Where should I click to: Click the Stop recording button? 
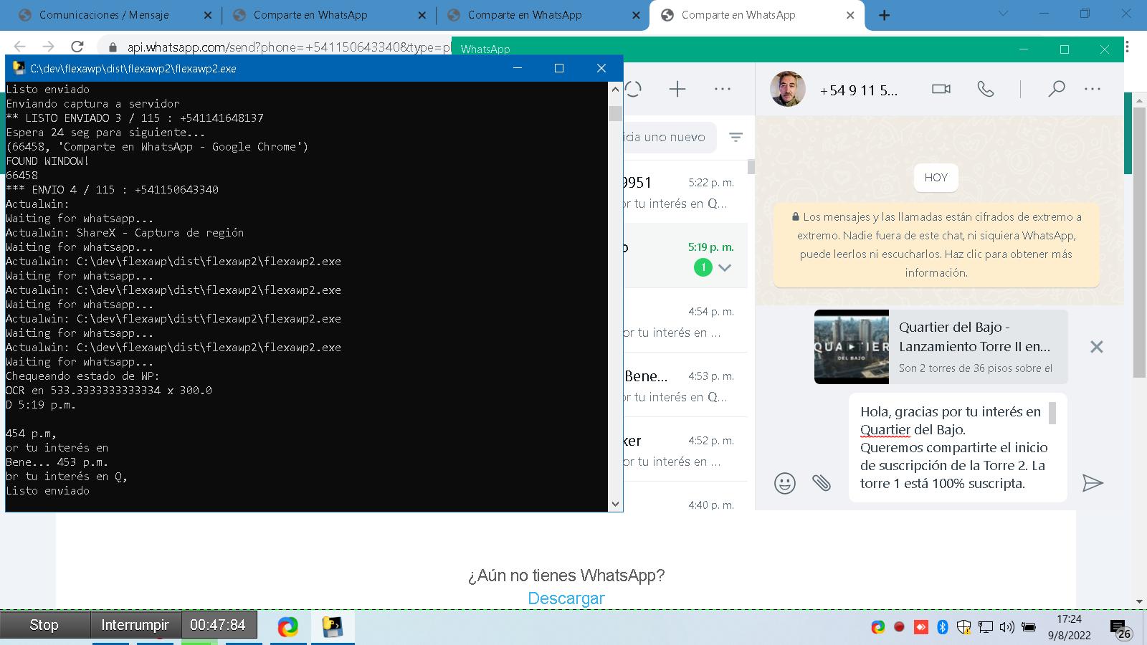coord(44,625)
